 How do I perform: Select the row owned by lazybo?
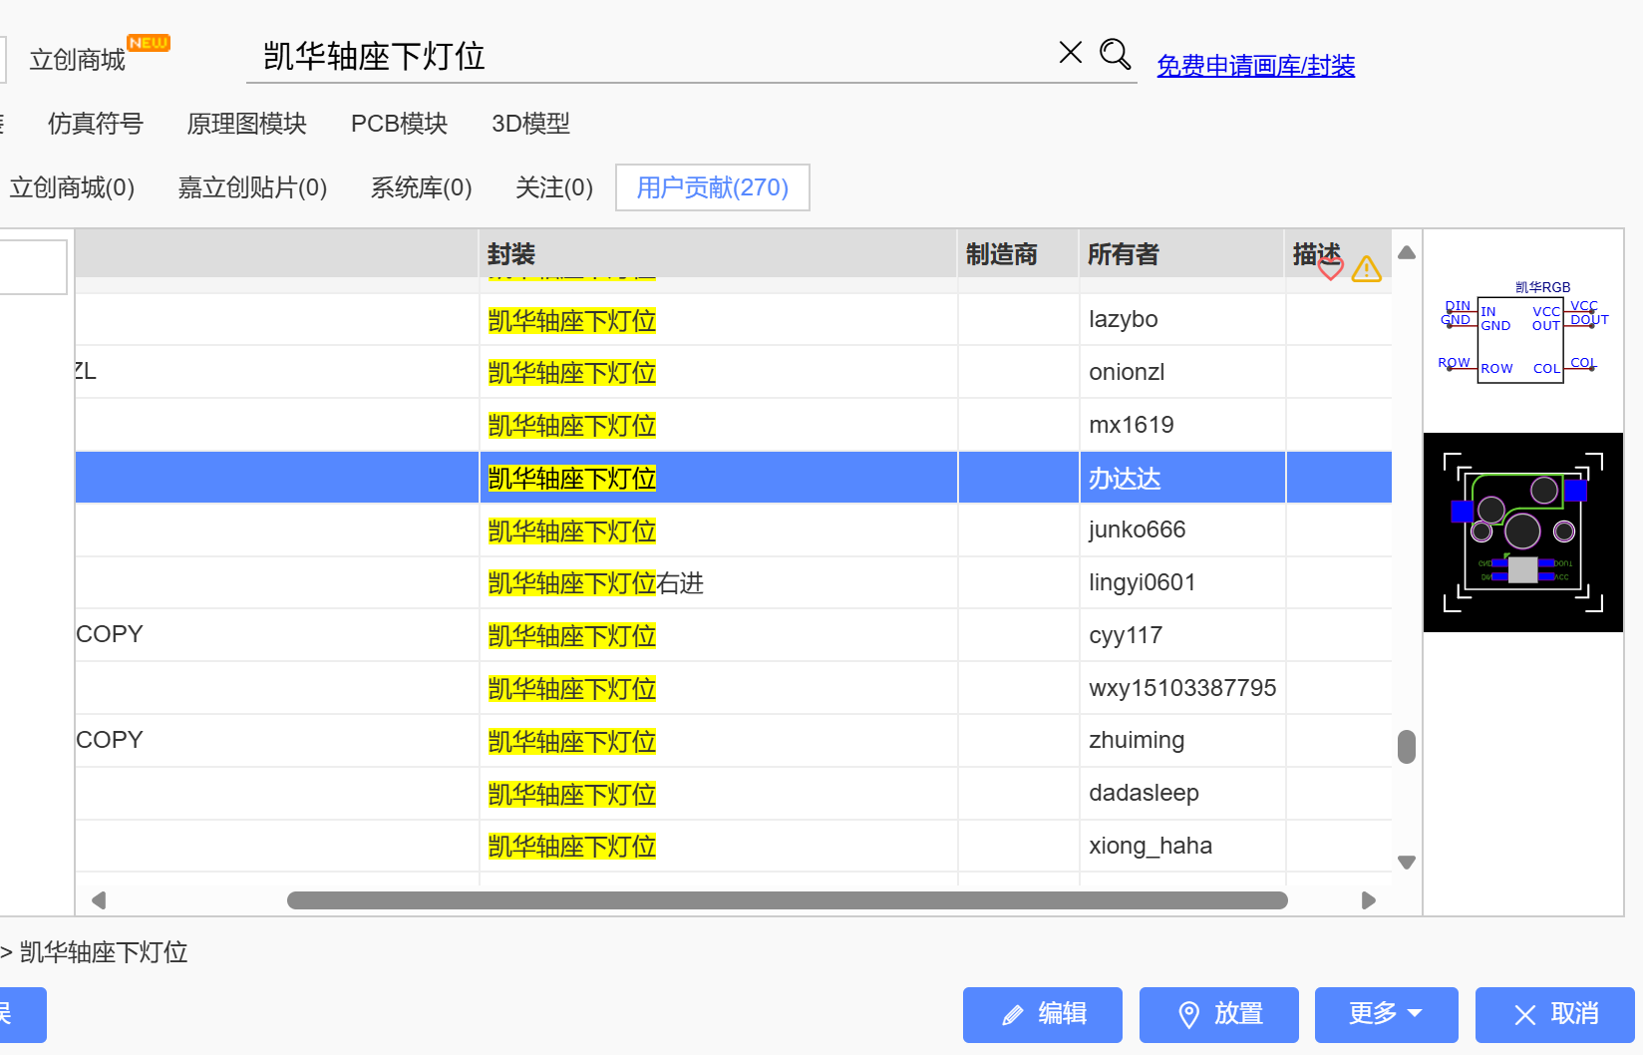tap(734, 320)
